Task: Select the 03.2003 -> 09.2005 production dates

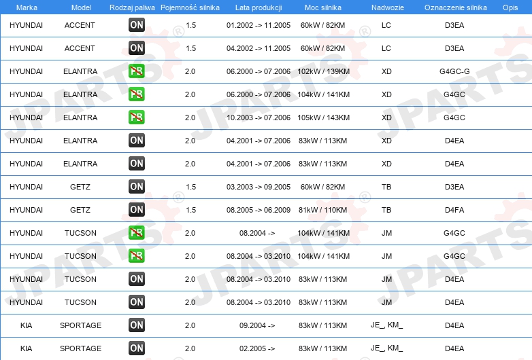Action: coord(259,187)
